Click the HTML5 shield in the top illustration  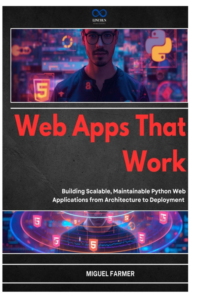pyautogui.click(x=42, y=90)
